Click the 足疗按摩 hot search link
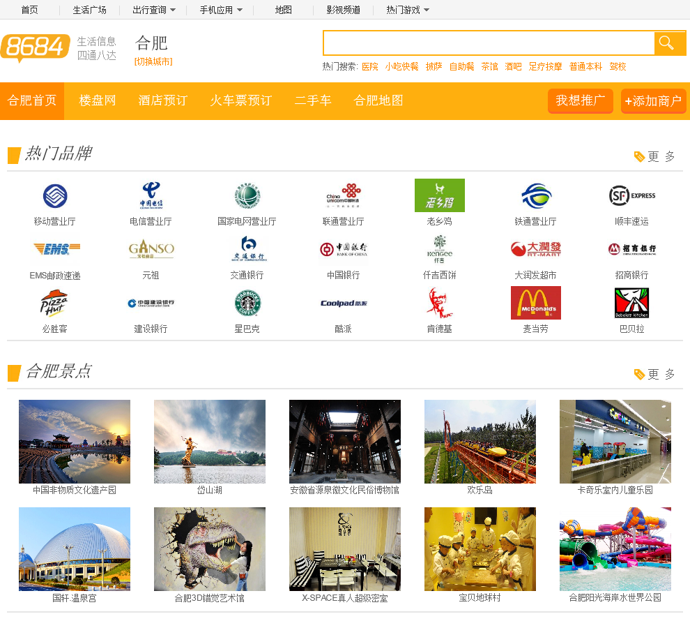 coord(545,66)
